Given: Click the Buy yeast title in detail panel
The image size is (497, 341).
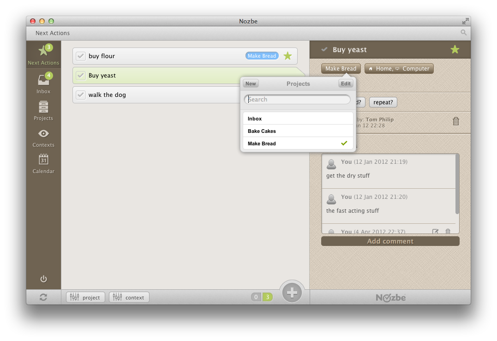Looking at the screenshot, I should (x=350, y=50).
